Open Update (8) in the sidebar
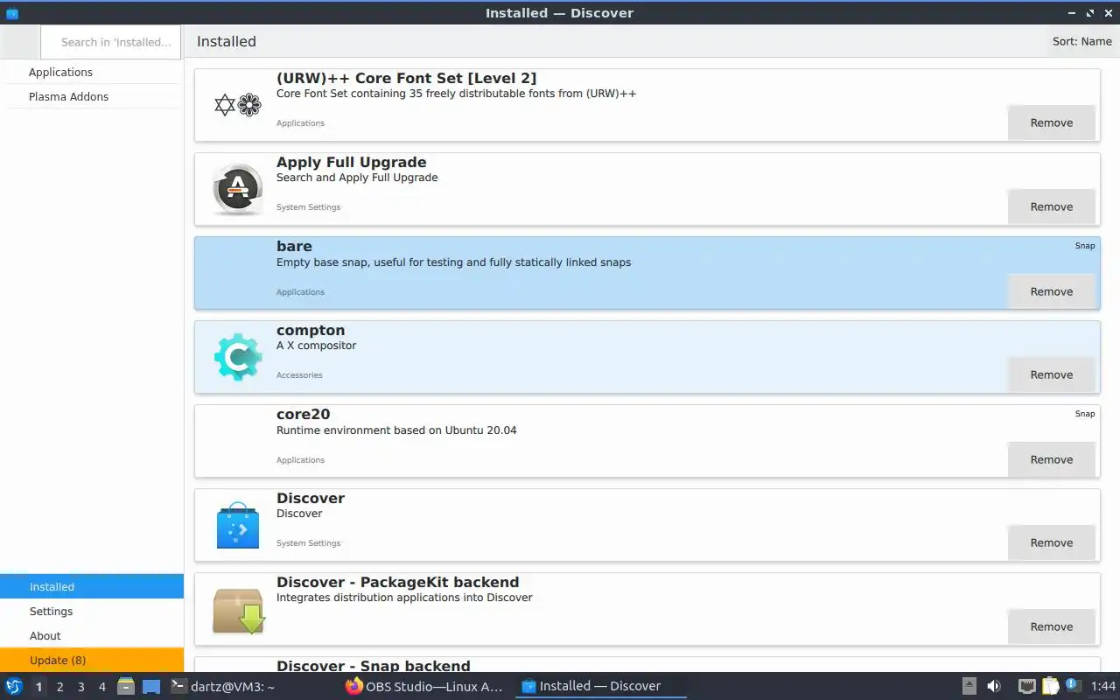This screenshot has width=1120, height=700. point(92,661)
